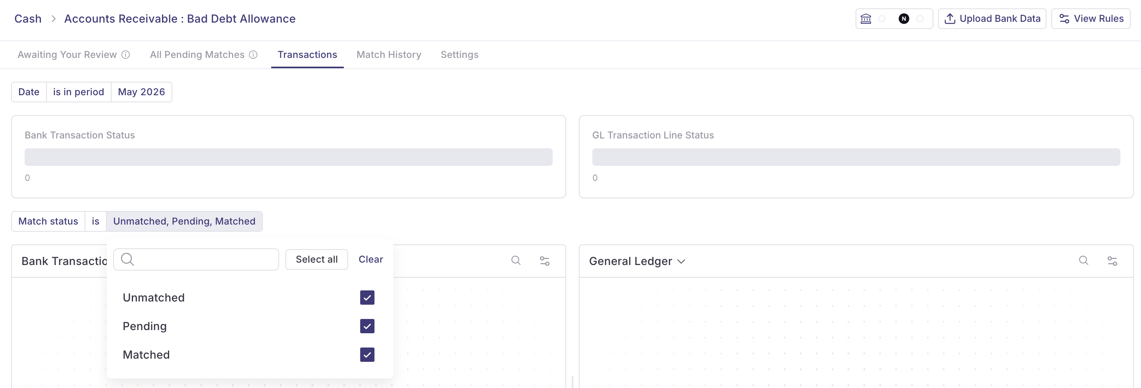The width and height of the screenshot is (1141, 388).
Task: Click search icon in Bank Transactions panel
Action: click(516, 261)
